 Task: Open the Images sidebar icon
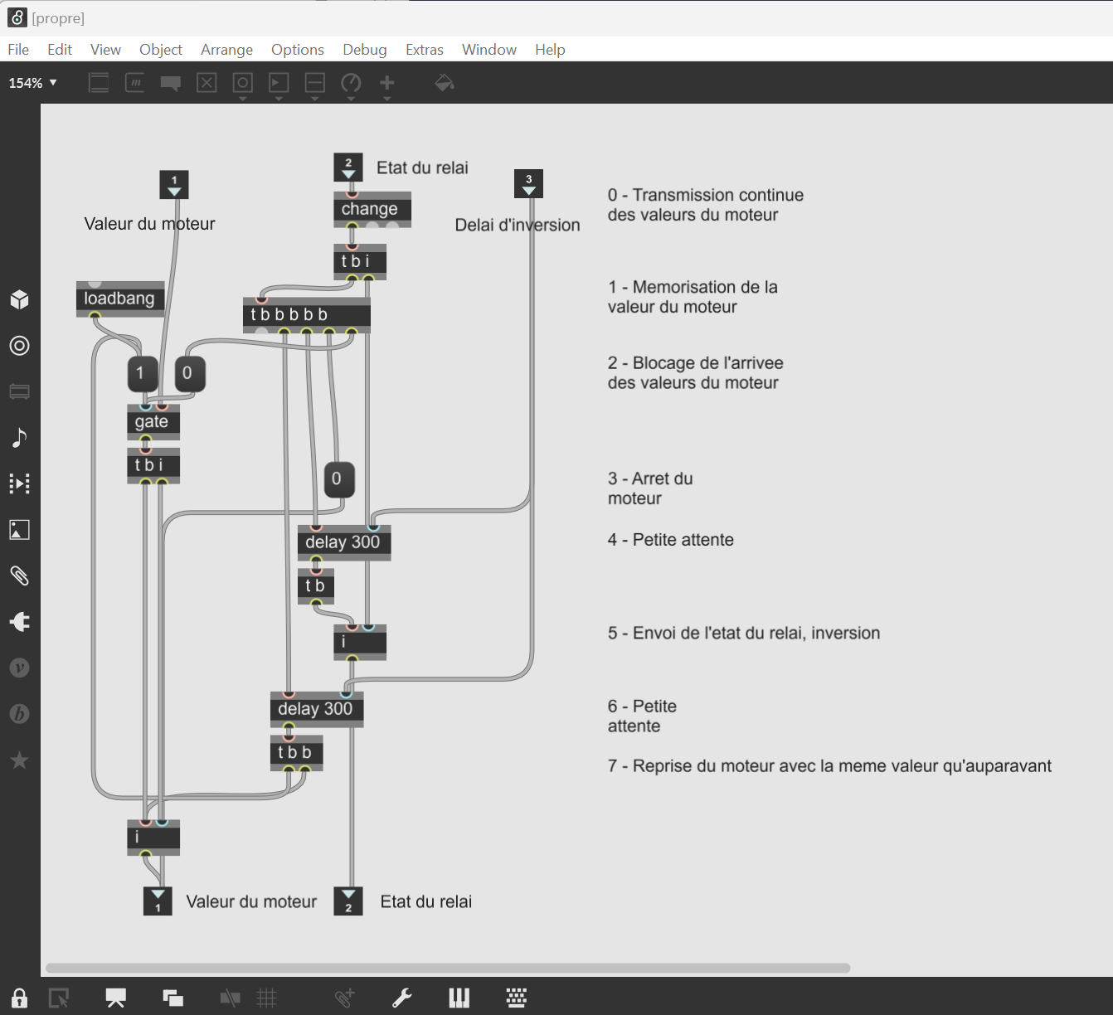[20, 530]
